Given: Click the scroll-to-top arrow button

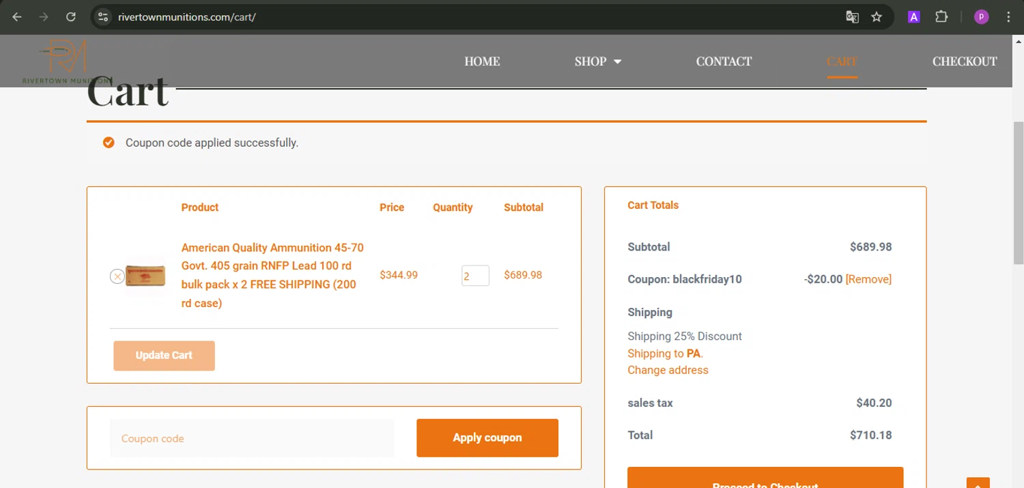Looking at the screenshot, I should [x=978, y=483].
